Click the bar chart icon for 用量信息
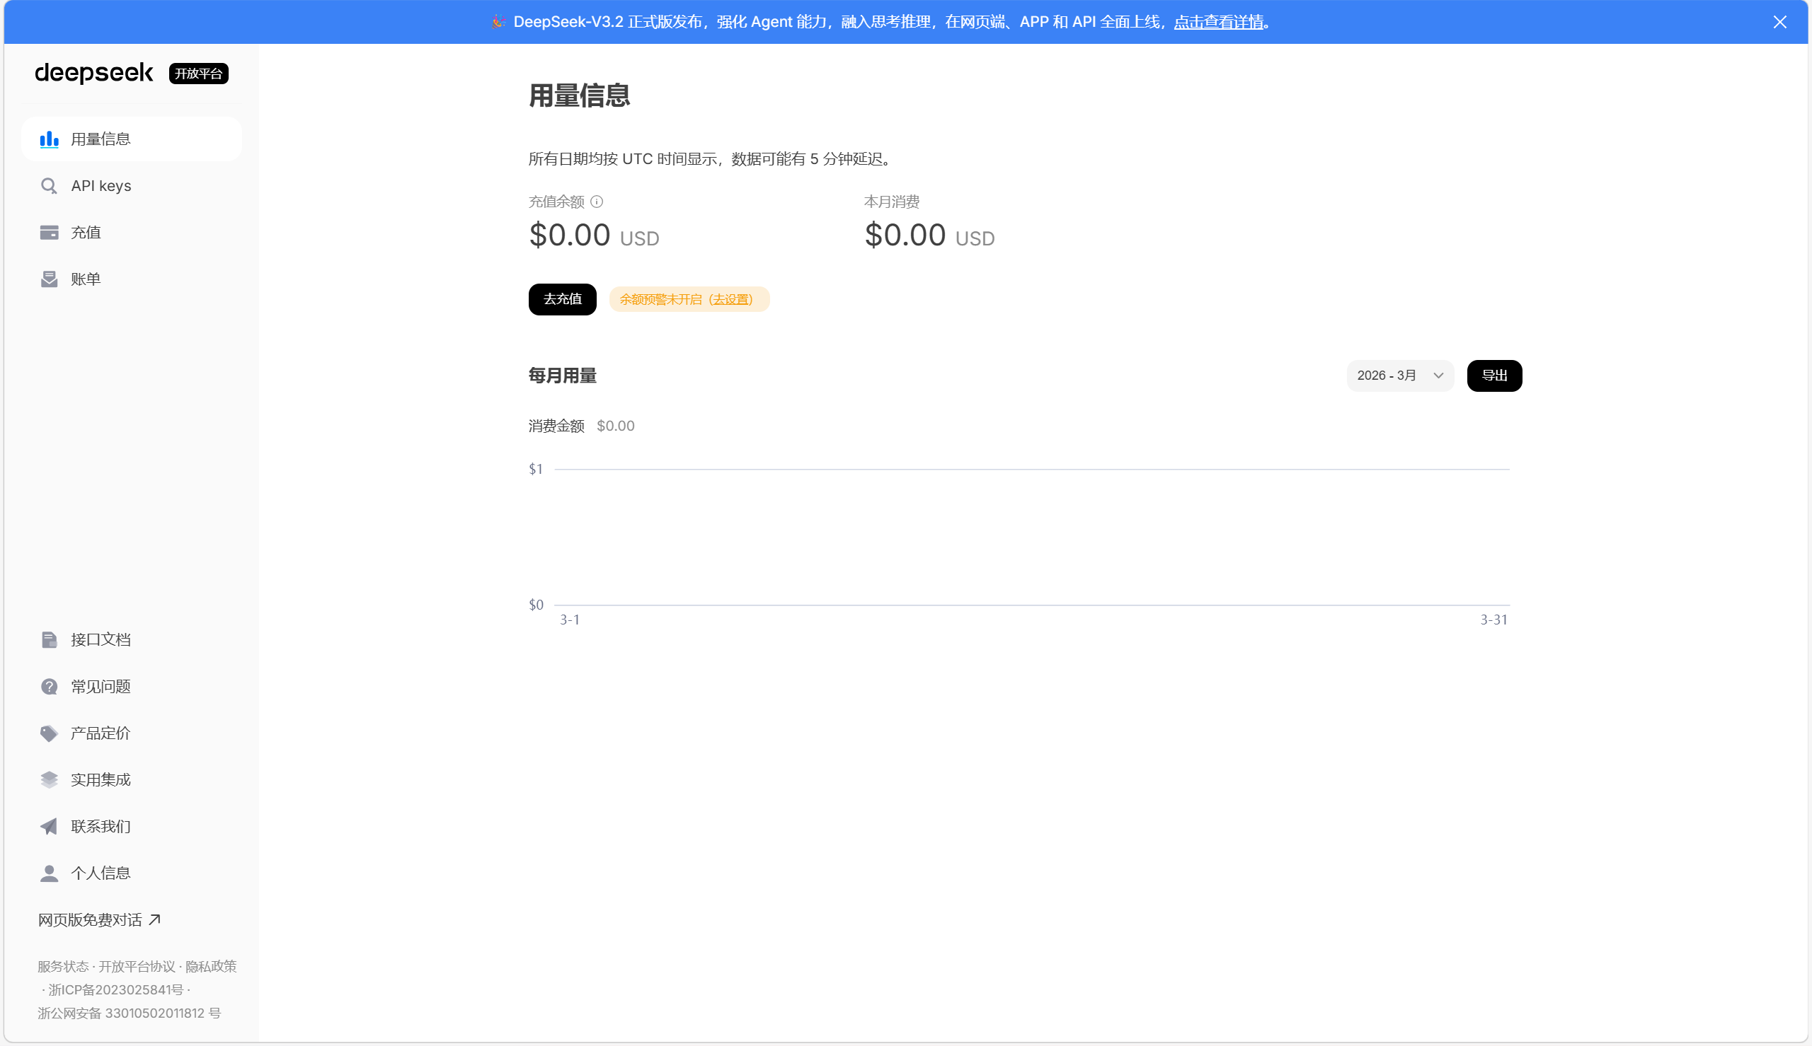This screenshot has width=1812, height=1046. (49, 139)
